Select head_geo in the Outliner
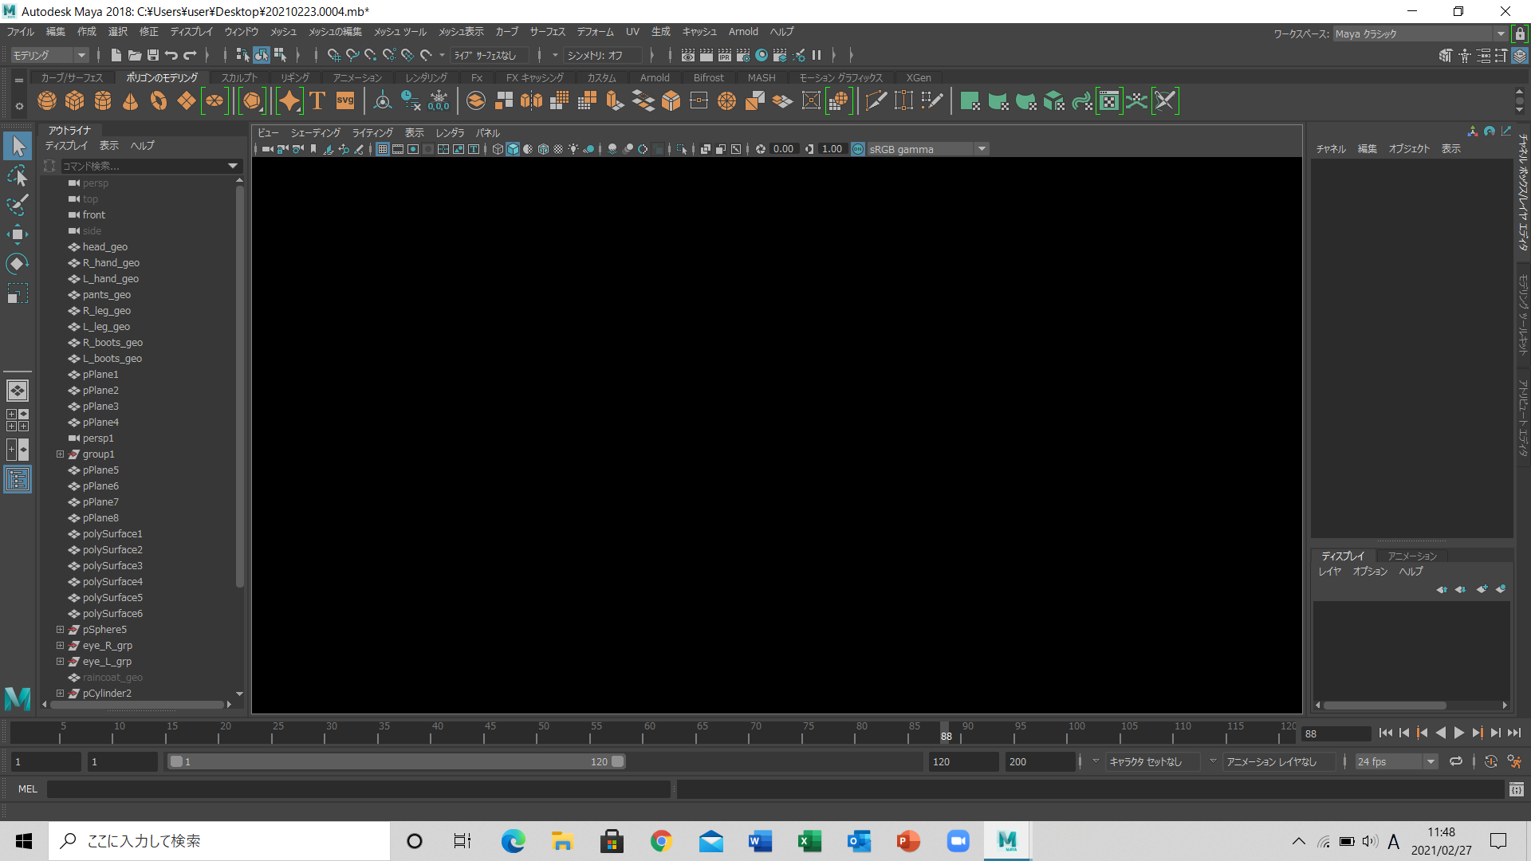 click(104, 247)
